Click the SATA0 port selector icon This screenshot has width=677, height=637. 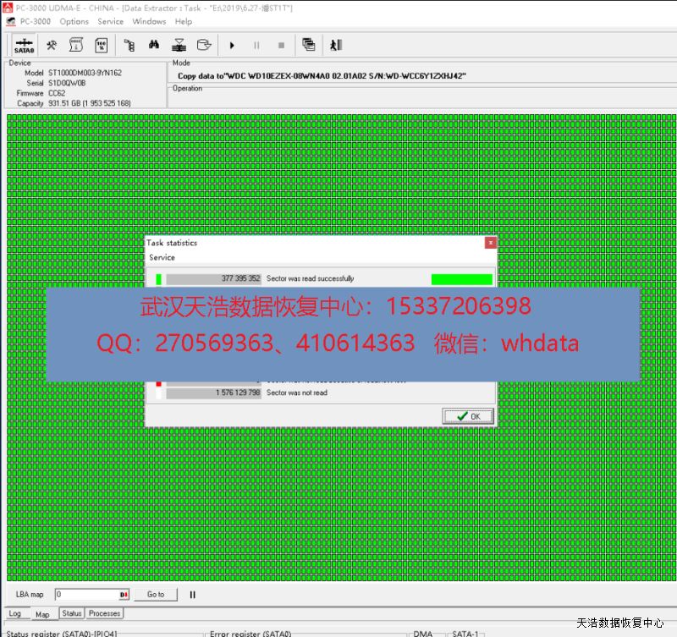(x=24, y=45)
